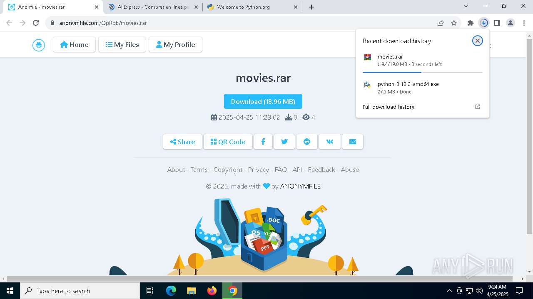Open the Privacy link
533x299 pixels.
click(259, 169)
